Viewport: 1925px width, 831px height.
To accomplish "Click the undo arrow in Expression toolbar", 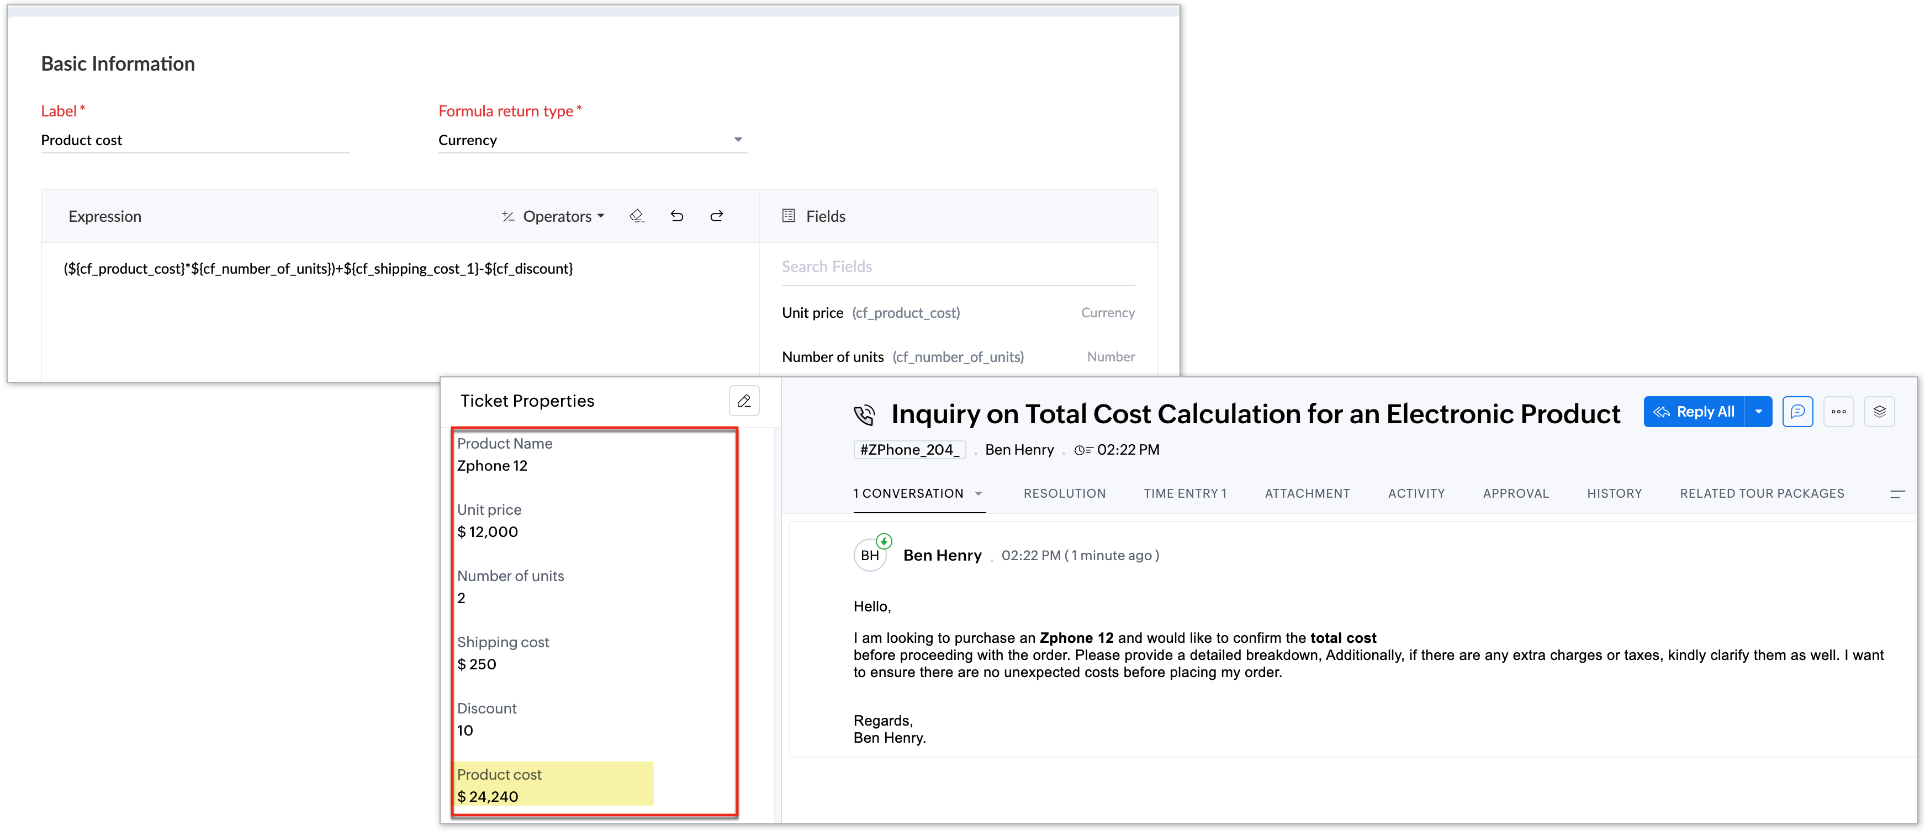I will [677, 216].
